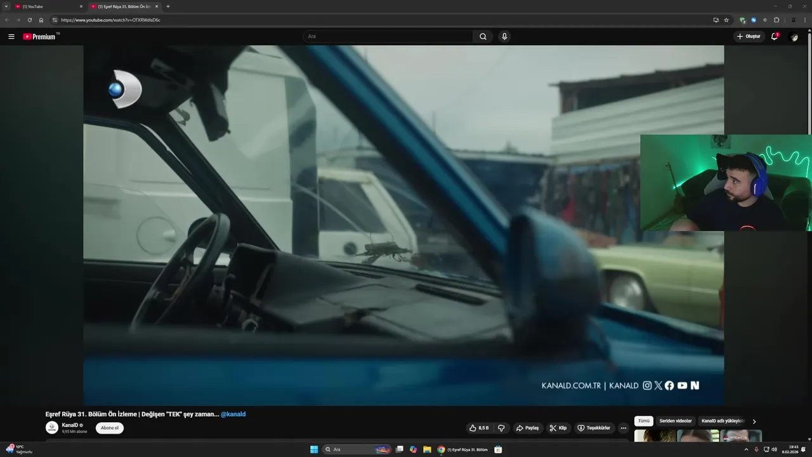Image resolution: width=812 pixels, height=457 pixels.
Task: Open new Chrome tab with plus
Action: (x=167, y=6)
